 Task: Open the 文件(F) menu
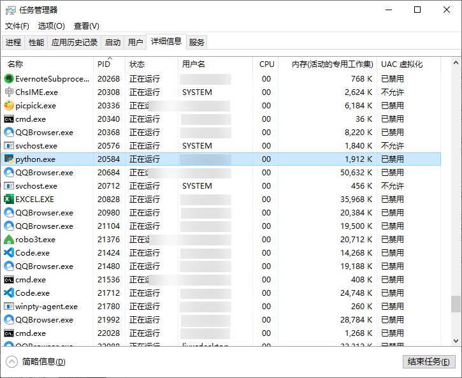pos(17,26)
